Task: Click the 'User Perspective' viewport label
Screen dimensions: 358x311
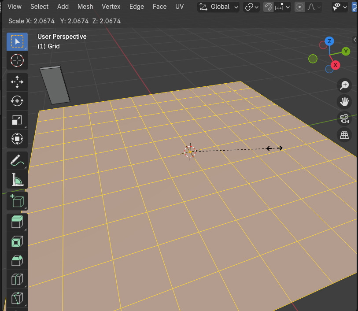Action: point(62,37)
